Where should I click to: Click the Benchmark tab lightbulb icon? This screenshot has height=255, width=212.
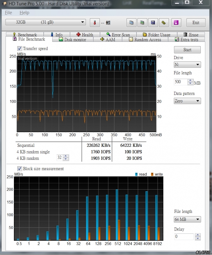tap(14, 35)
